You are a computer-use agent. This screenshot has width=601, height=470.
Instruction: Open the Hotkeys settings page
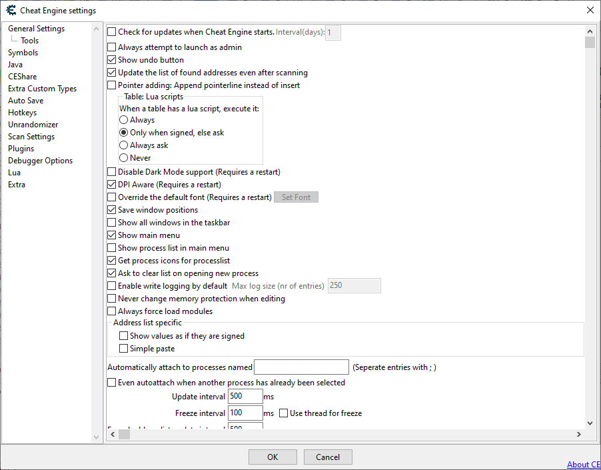[x=22, y=113]
